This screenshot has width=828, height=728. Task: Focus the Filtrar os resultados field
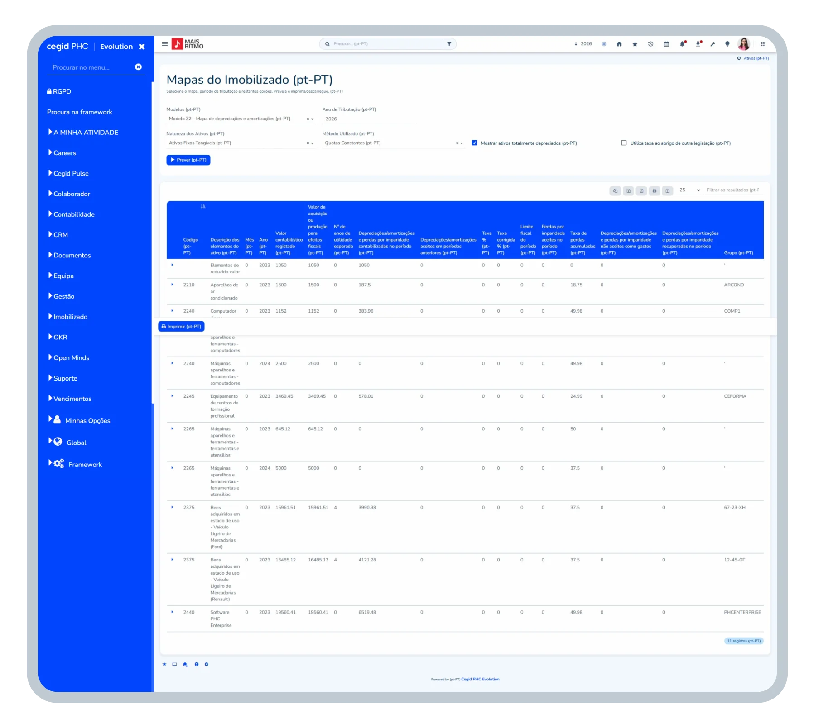coord(733,190)
